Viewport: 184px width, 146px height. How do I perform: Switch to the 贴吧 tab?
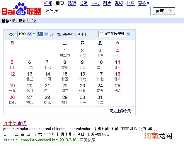pos(72,3)
